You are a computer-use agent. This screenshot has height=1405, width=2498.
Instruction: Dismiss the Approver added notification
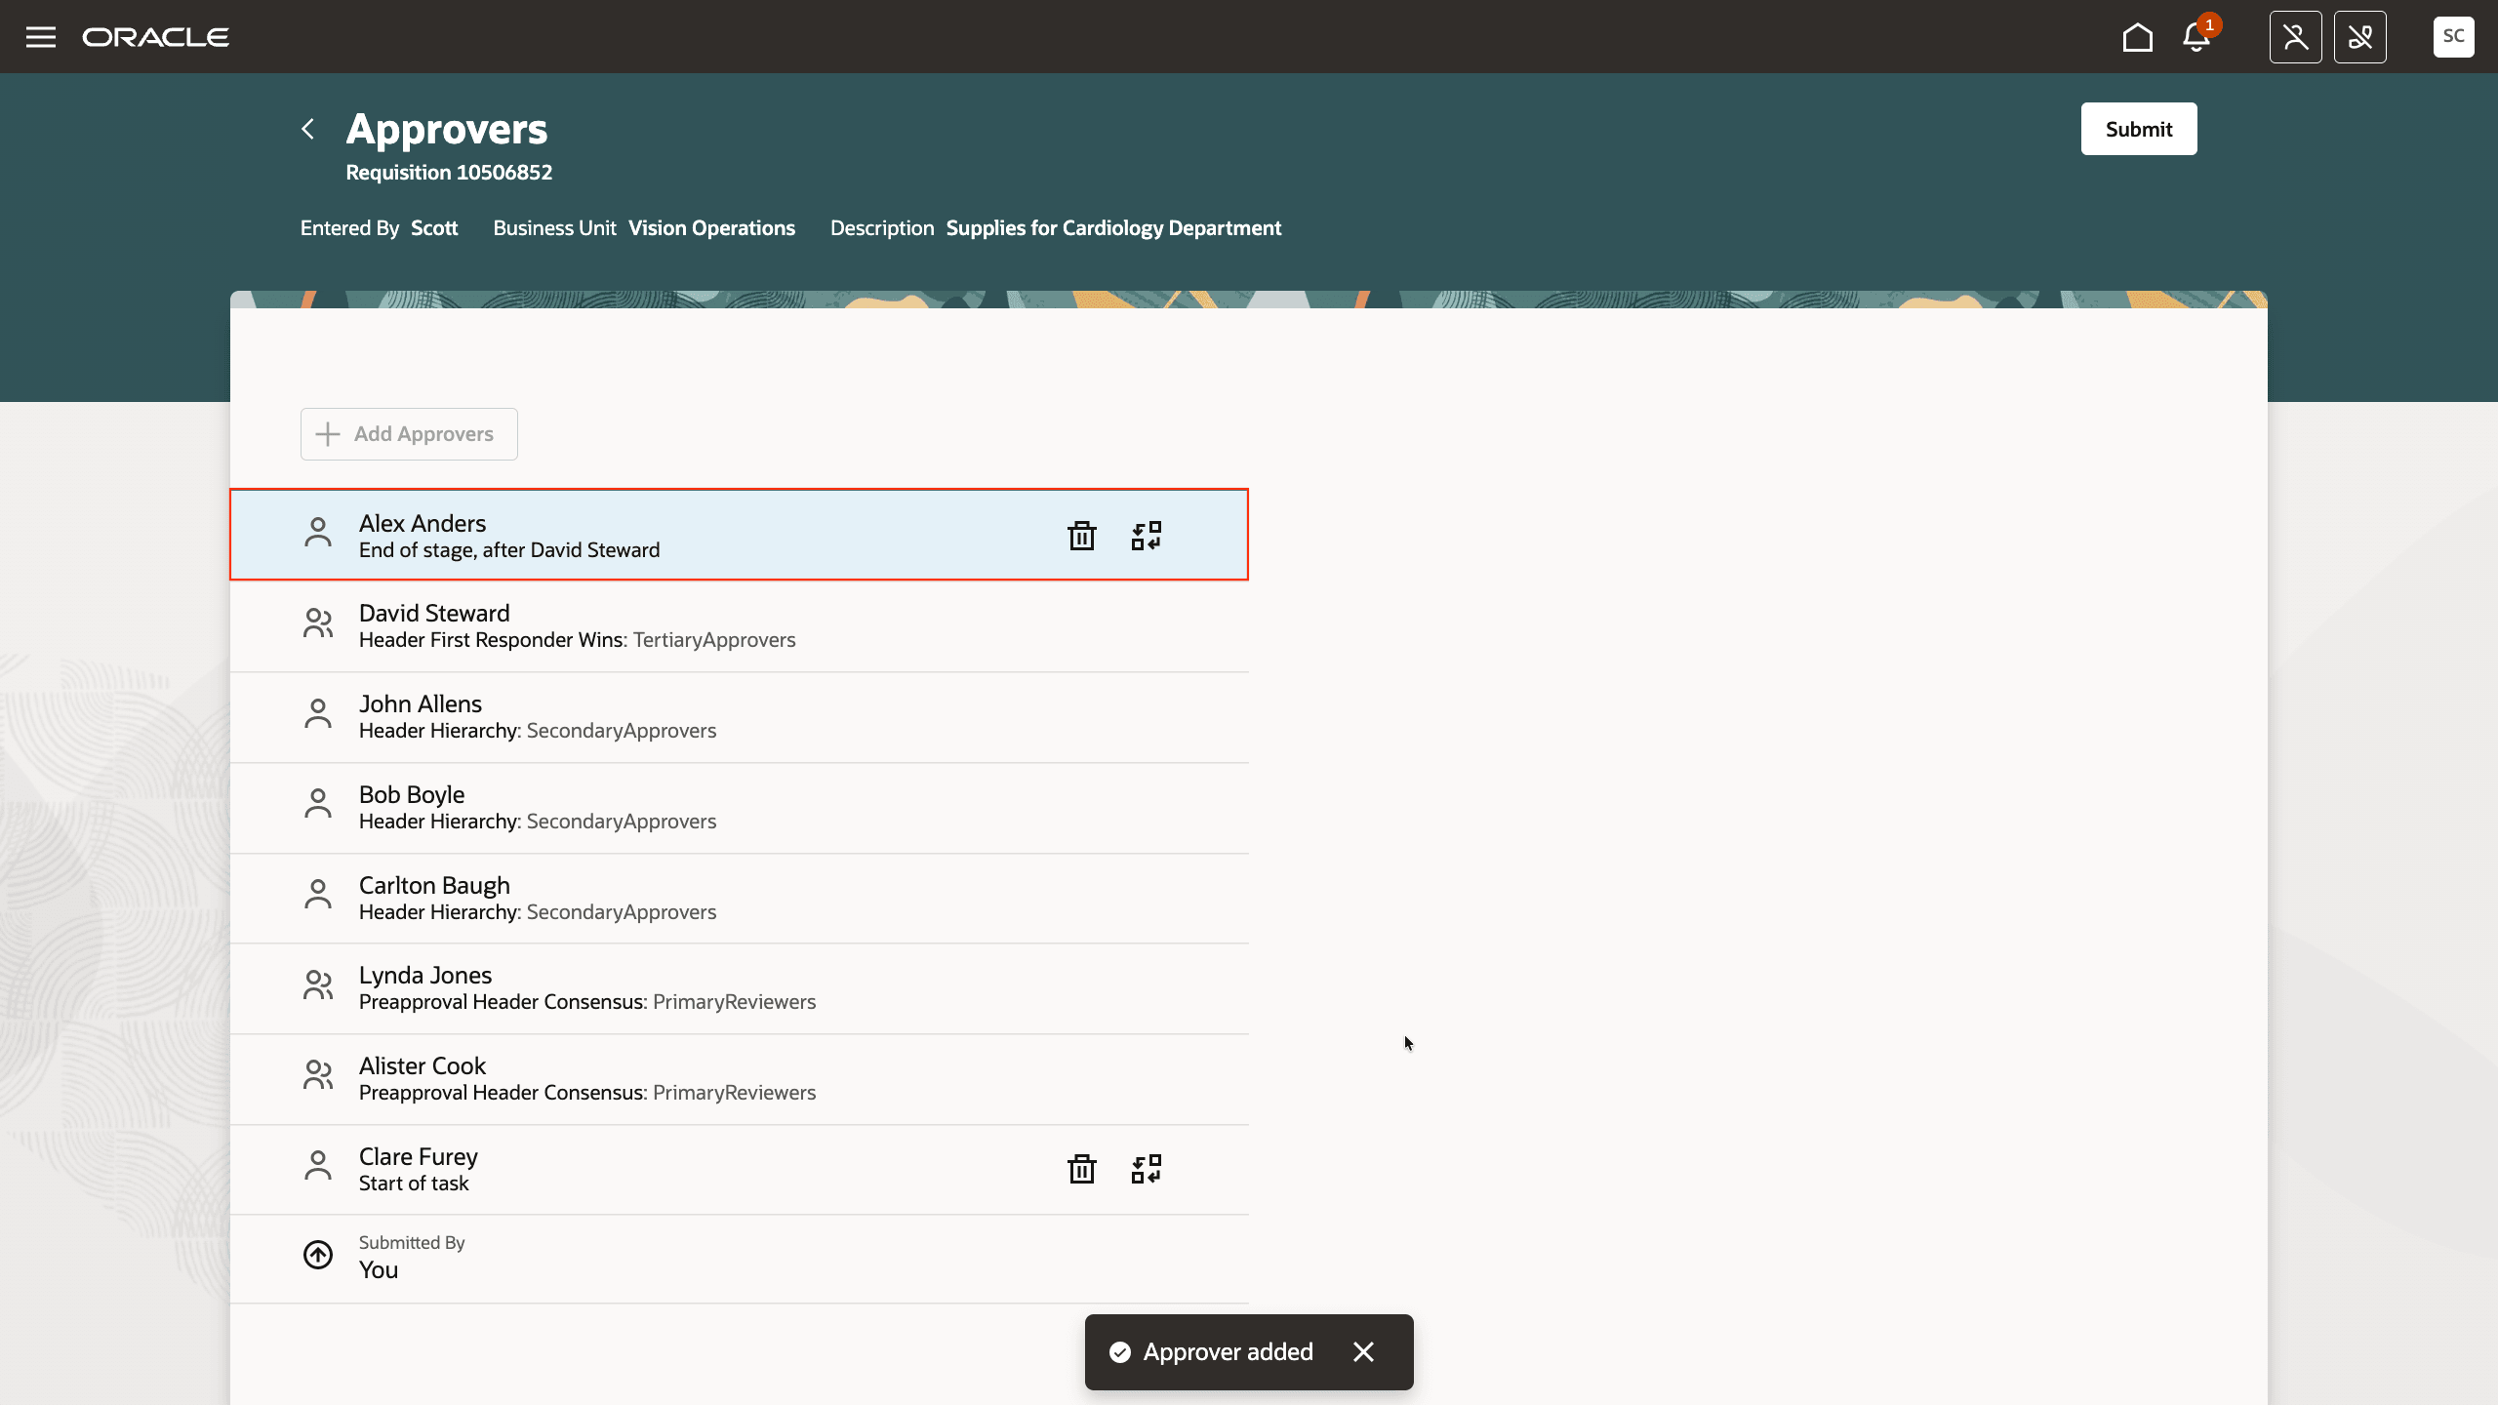1363,1351
